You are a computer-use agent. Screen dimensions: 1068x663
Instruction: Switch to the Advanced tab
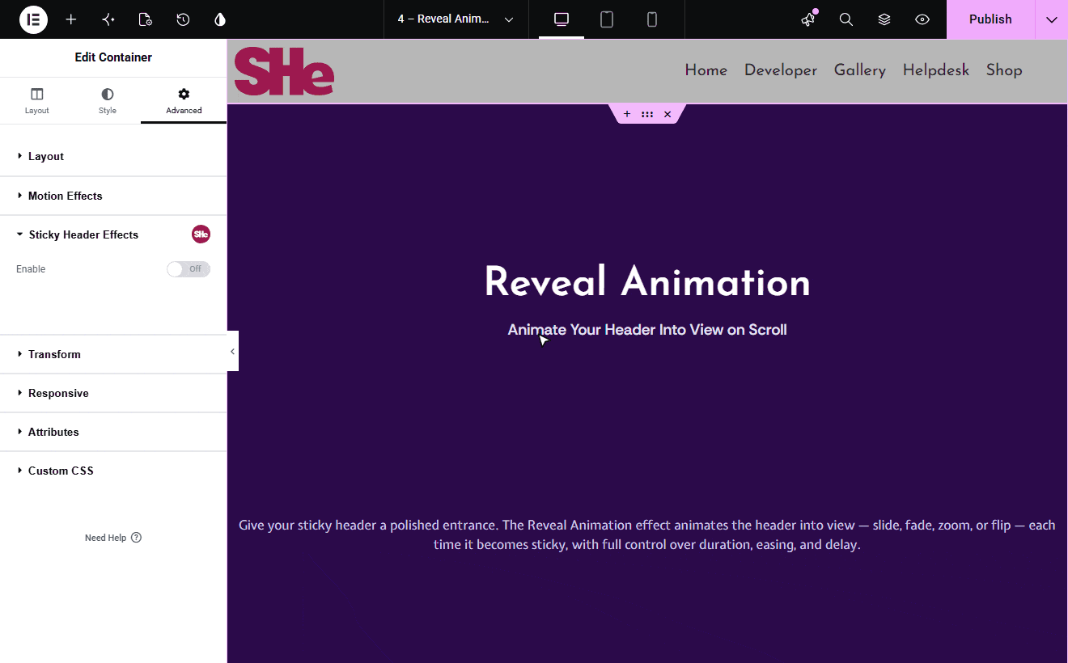tap(184, 101)
